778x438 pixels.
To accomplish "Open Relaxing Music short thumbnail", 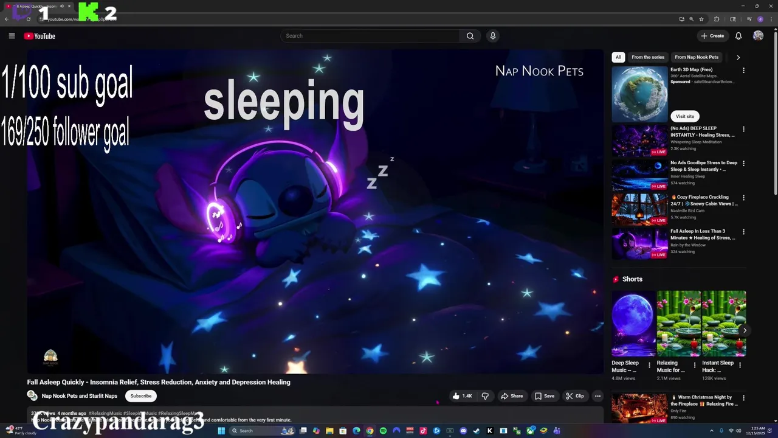I will coord(678,323).
